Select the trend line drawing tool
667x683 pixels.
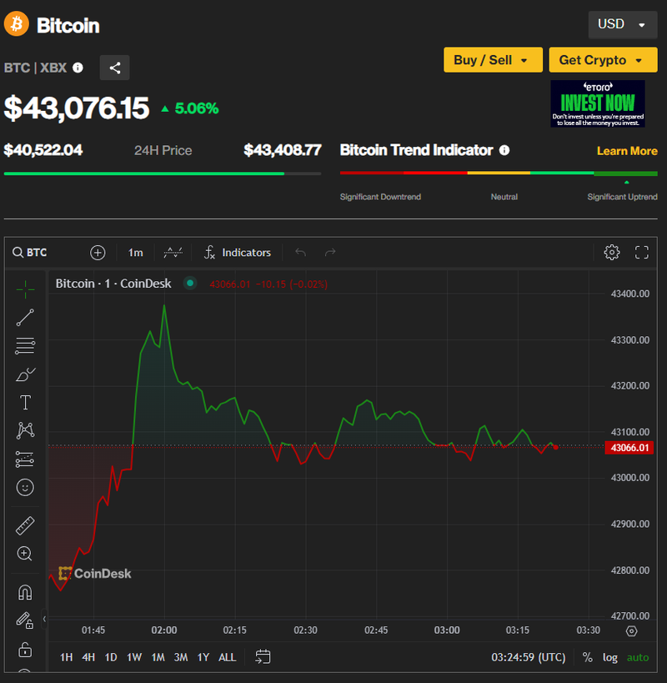point(25,317)
